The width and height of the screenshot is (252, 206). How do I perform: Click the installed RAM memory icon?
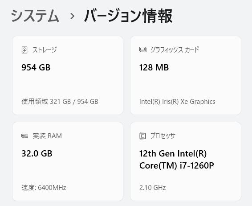[24, 136]
